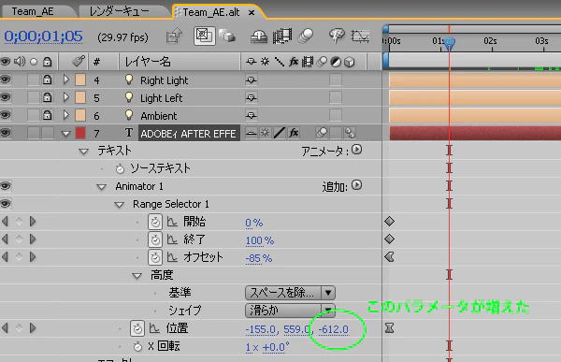Collapse the テキスト group
The width and height of the screenshot is (561, 362).
coord(84,152)
